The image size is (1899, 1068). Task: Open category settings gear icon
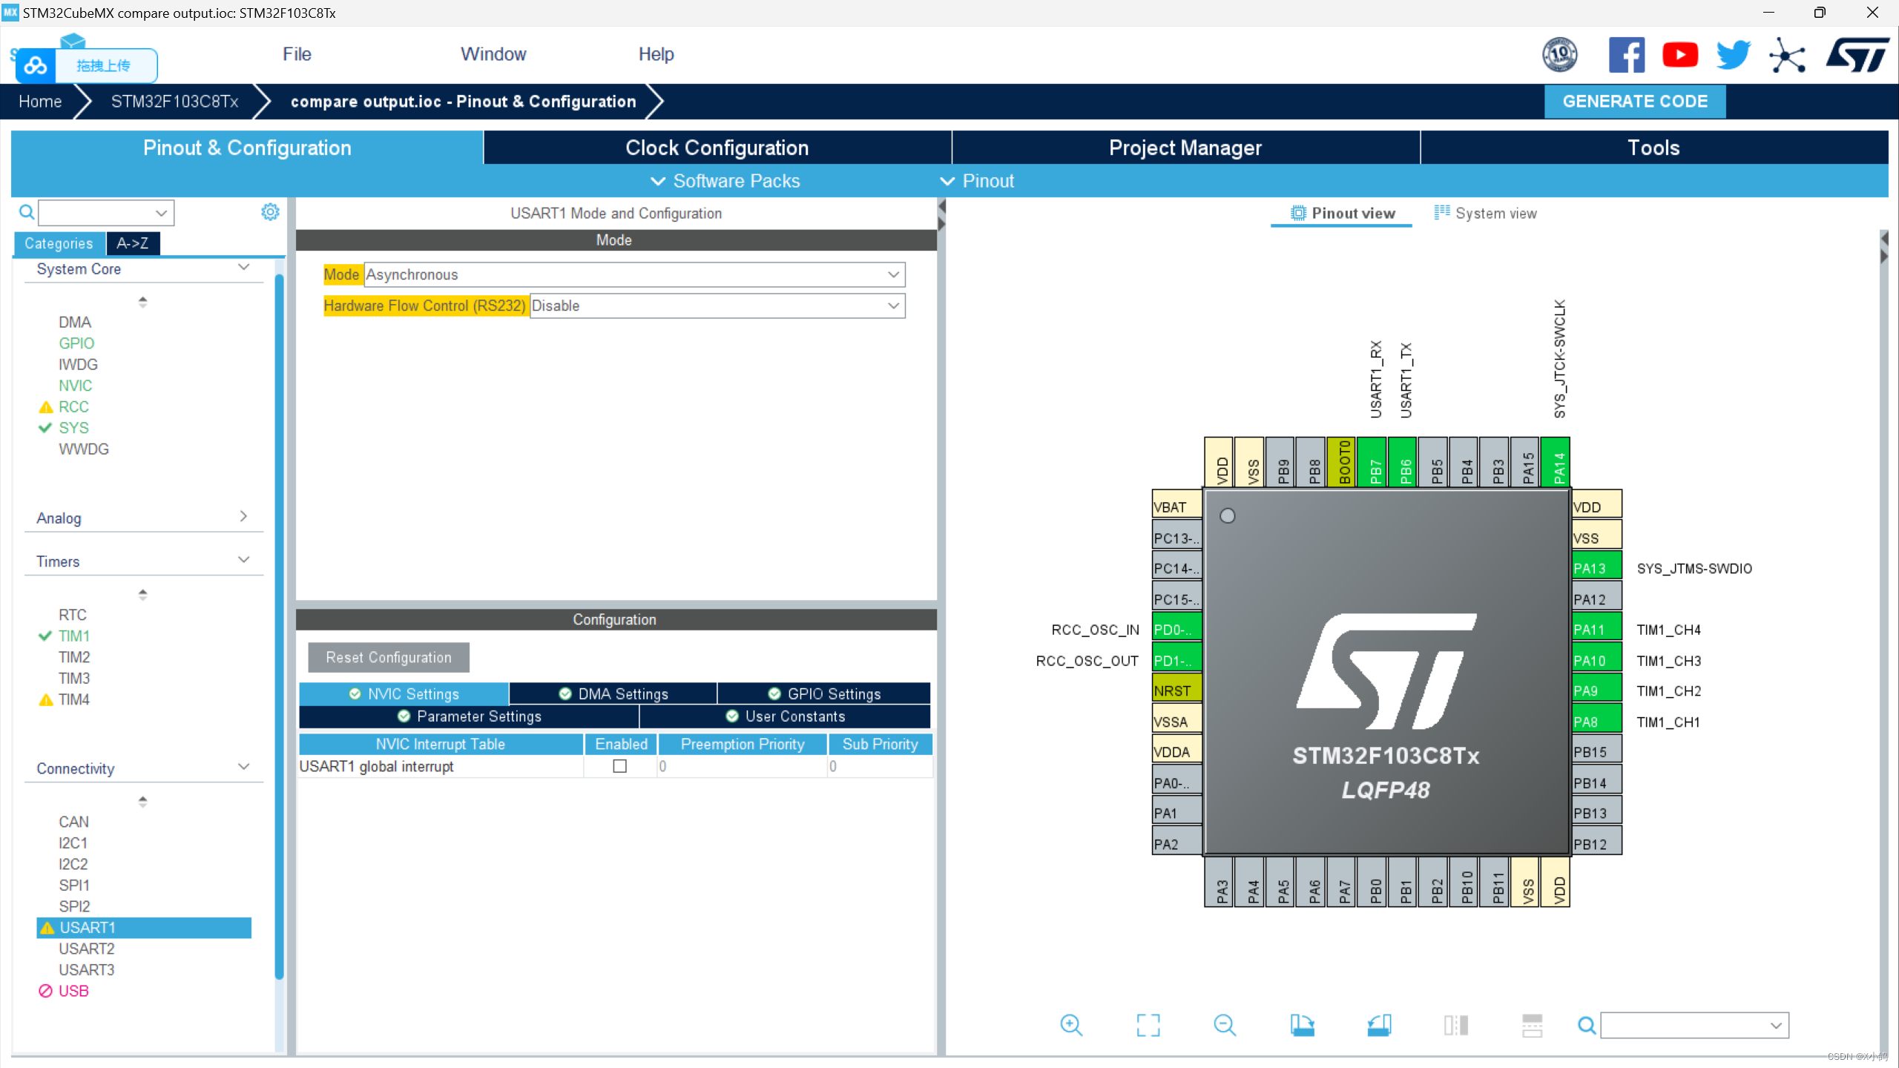click(x=270, y=212)
